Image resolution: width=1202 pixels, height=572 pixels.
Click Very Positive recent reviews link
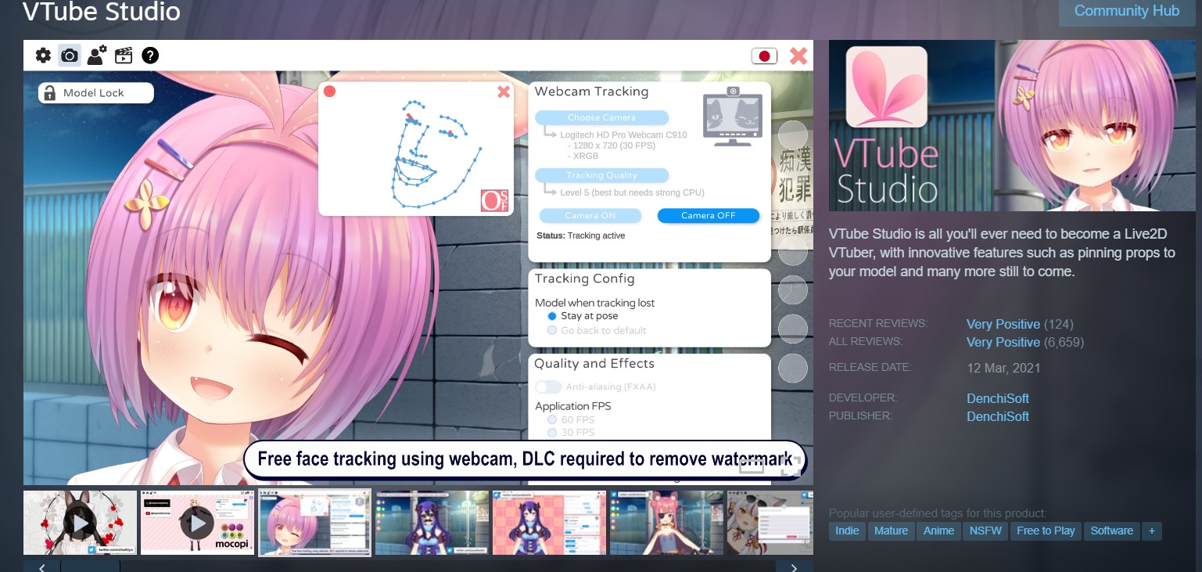pos(1003,324)
